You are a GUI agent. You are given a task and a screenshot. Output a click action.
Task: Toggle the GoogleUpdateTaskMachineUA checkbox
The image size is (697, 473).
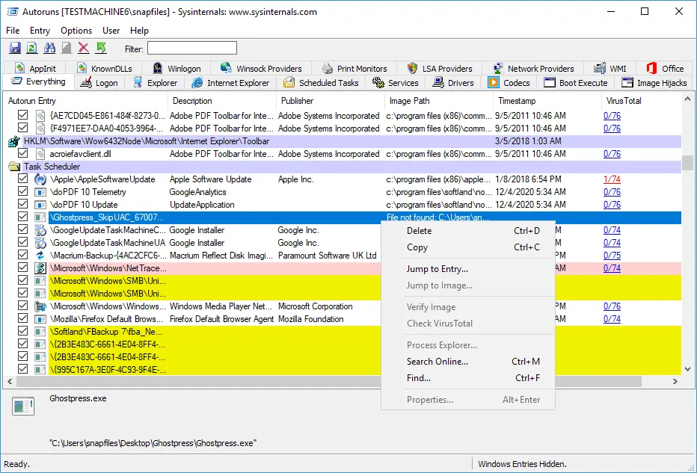pos(22,242)
